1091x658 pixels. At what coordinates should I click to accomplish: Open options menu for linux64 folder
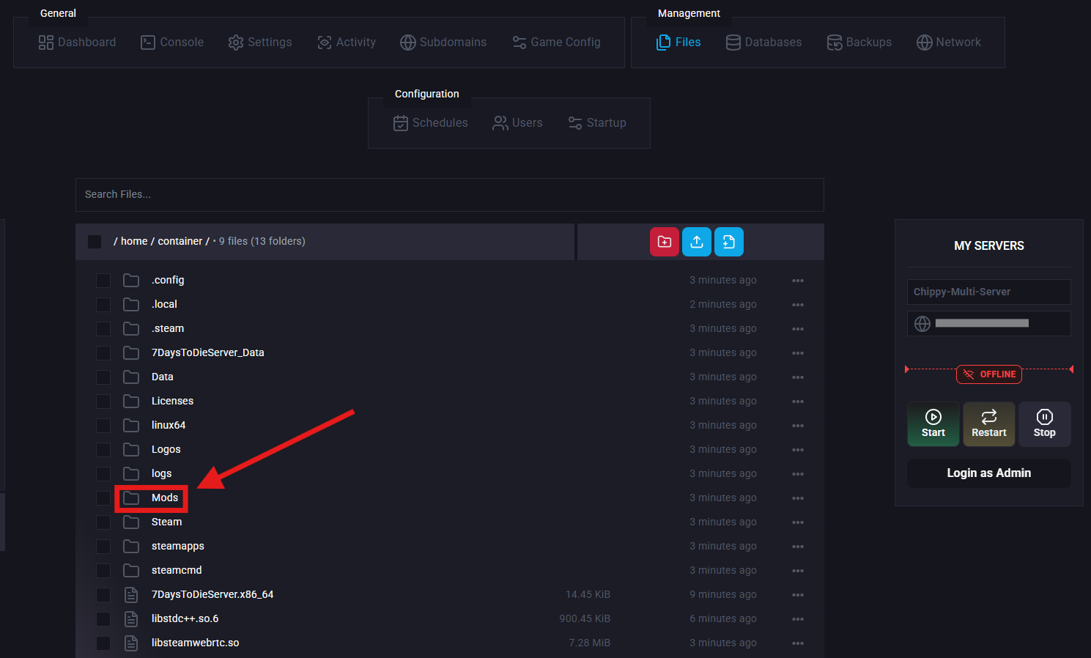(x=798, y=426)
